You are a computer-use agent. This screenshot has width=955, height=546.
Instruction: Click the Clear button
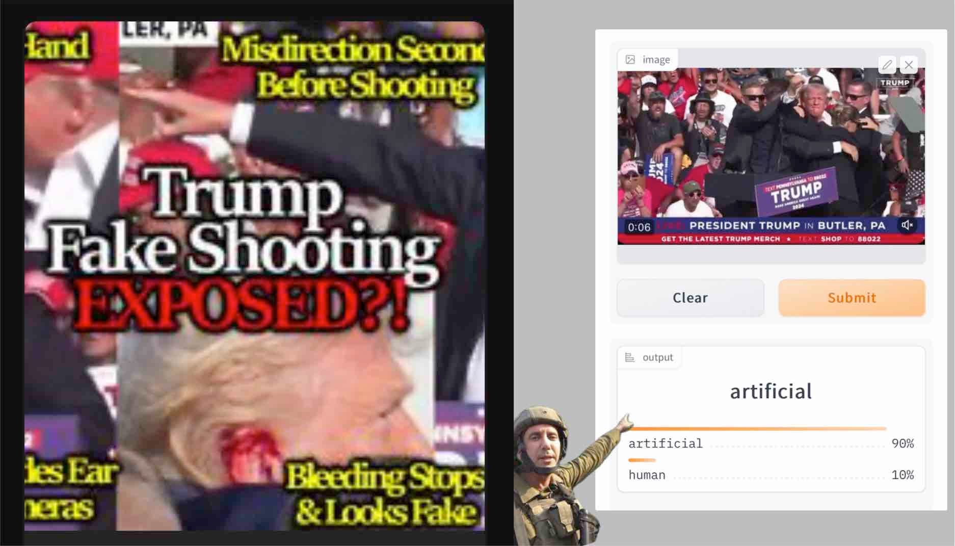(x=690, y=298)
